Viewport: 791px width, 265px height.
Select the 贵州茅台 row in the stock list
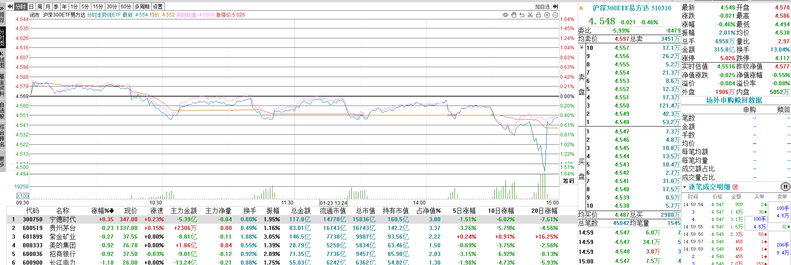tap(62, 228)
